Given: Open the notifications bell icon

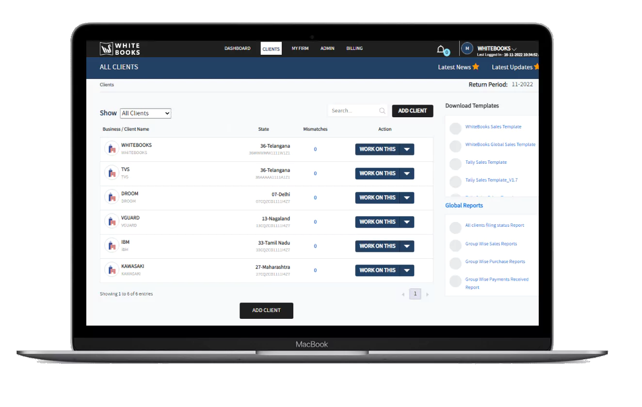Looking at the screenshot, I should pos(441,49).
